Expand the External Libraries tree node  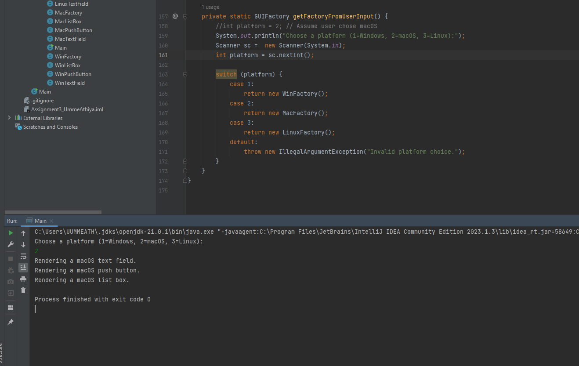[9, 118]
